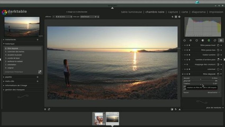Switch to table lumineuse view
This screenshot has height=127, width=225.
[131, 12]
